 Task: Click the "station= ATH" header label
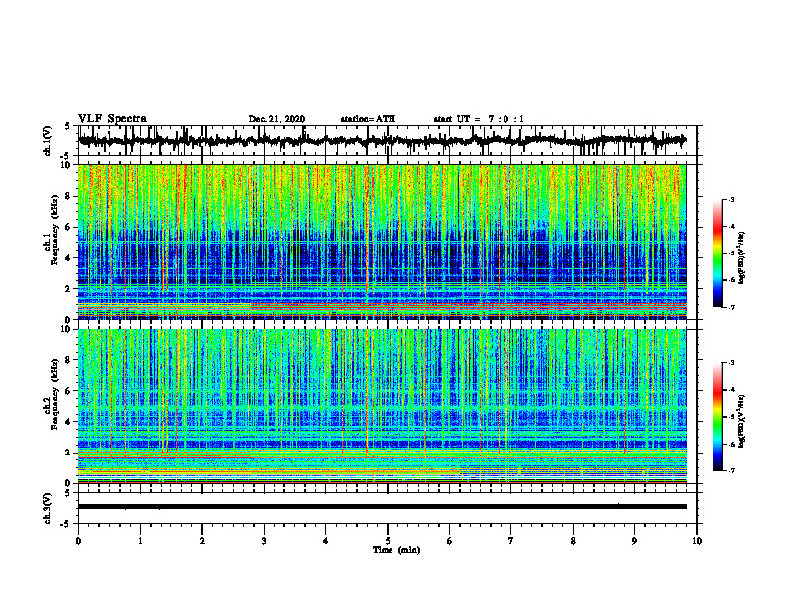point(368,119)
